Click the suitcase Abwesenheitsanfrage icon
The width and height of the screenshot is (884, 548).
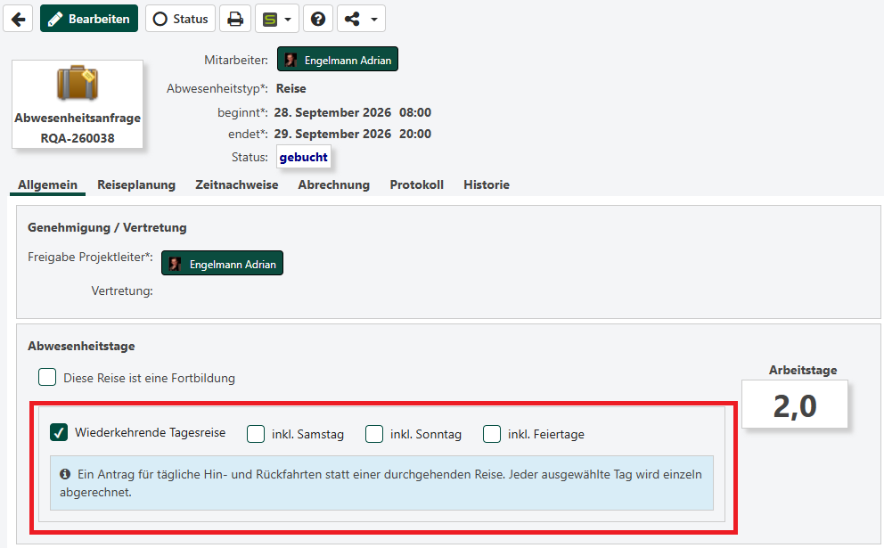click(x=78, y=83)
